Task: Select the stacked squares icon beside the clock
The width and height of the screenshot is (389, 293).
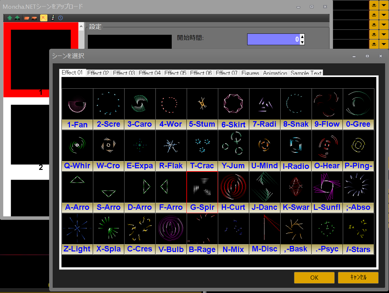Action: click(x=53, y=18)
